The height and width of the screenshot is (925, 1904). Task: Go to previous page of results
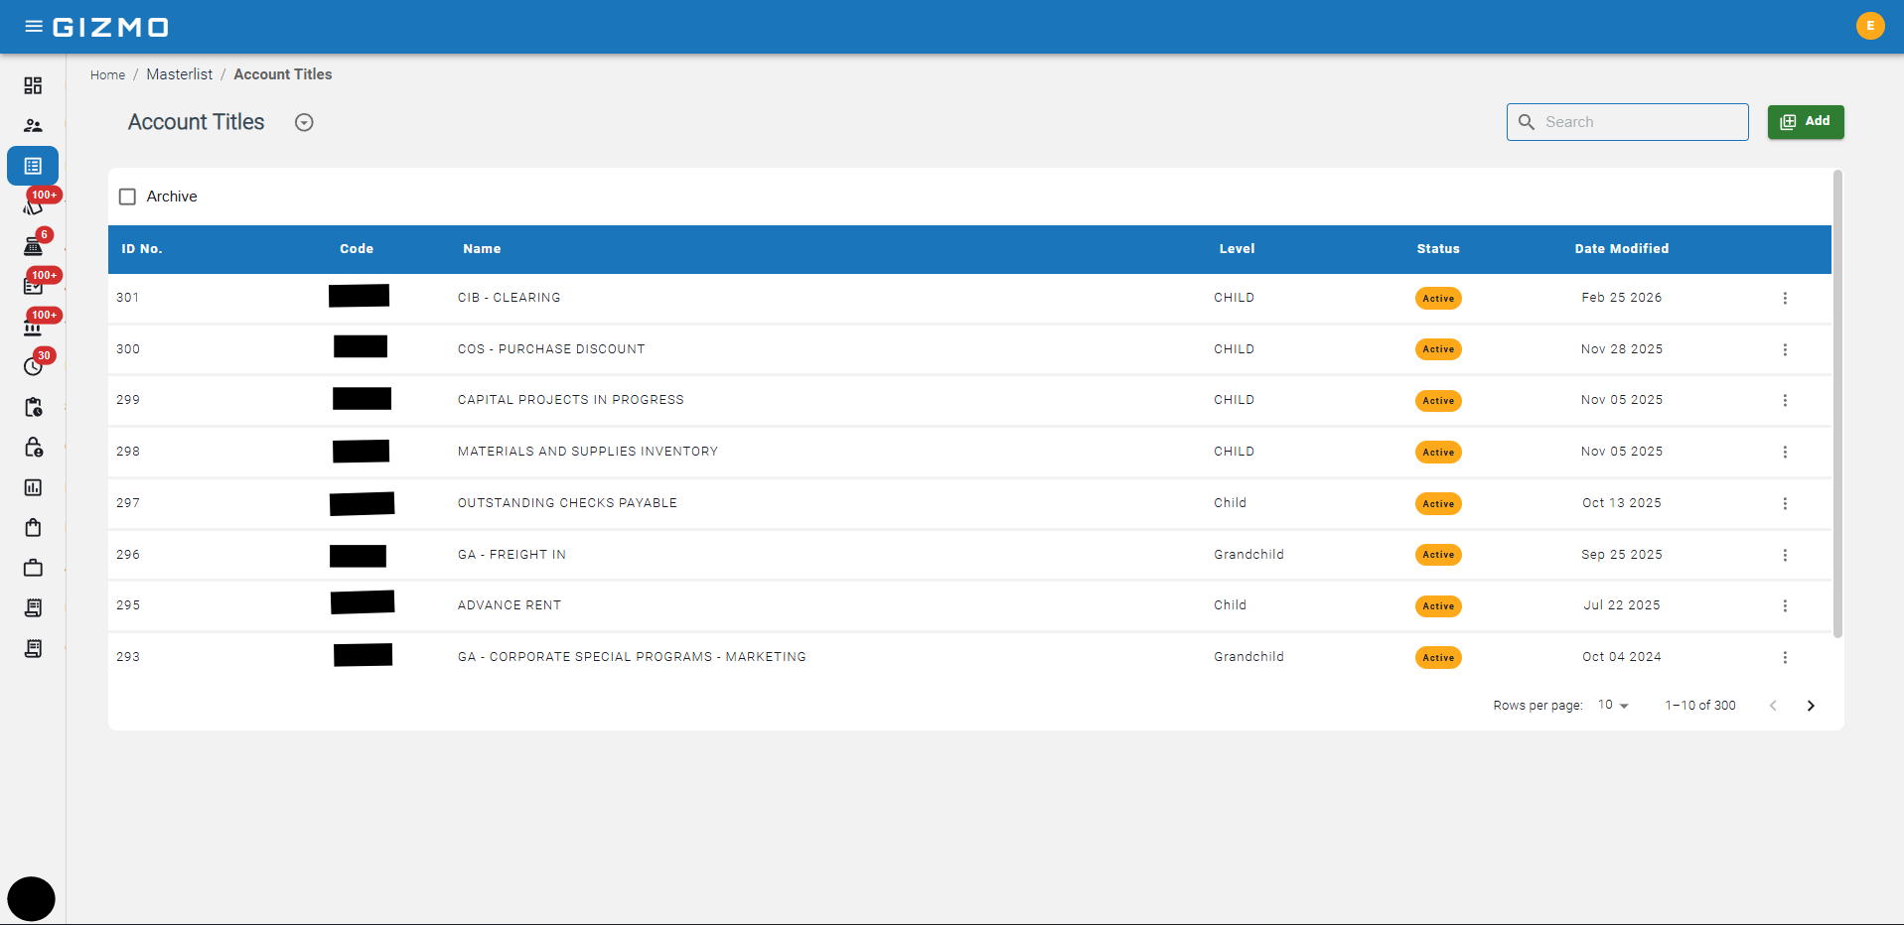click(x=1773, y=706)
